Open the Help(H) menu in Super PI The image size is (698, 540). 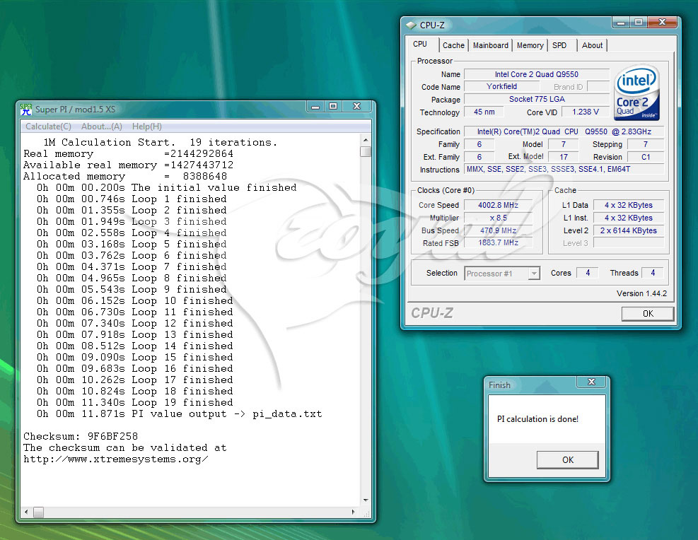[147, 127]
